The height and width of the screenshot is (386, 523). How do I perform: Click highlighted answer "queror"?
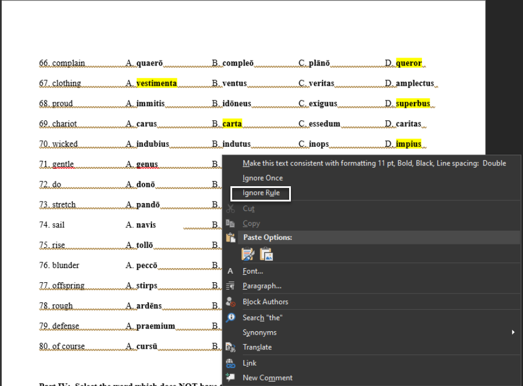(409, 63)
